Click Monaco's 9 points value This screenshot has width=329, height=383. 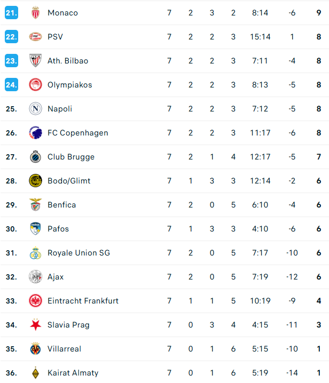click(318, 13)
